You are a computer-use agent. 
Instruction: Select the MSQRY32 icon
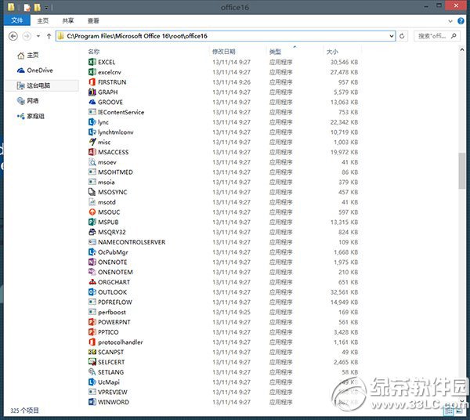[92, 232]
